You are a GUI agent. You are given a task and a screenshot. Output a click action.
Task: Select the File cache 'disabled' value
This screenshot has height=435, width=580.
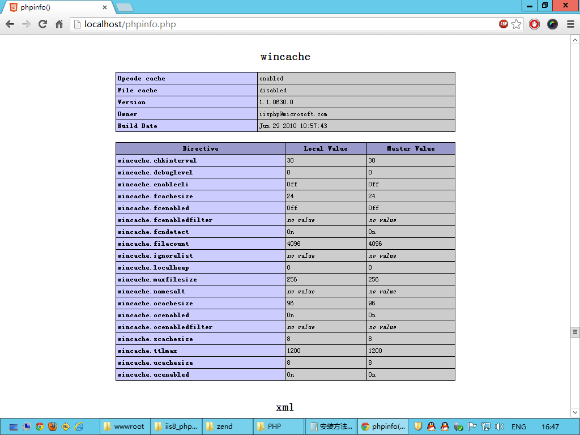(x=273, y=90)
